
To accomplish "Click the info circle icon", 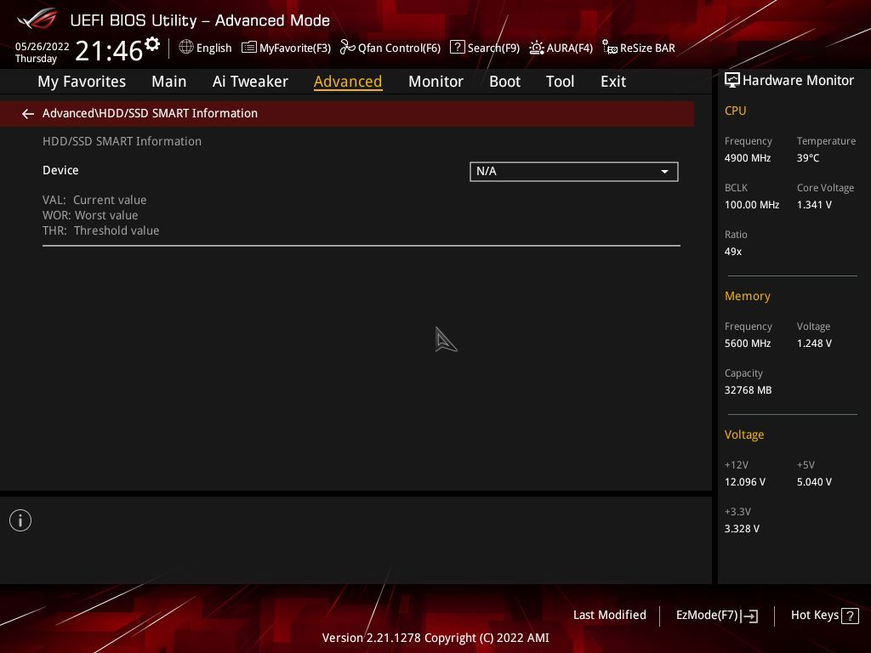I will 20,520.
